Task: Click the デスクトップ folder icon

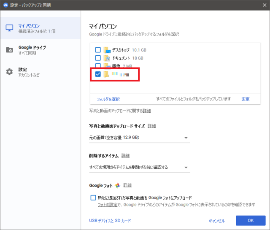Action: click(107, 50)
